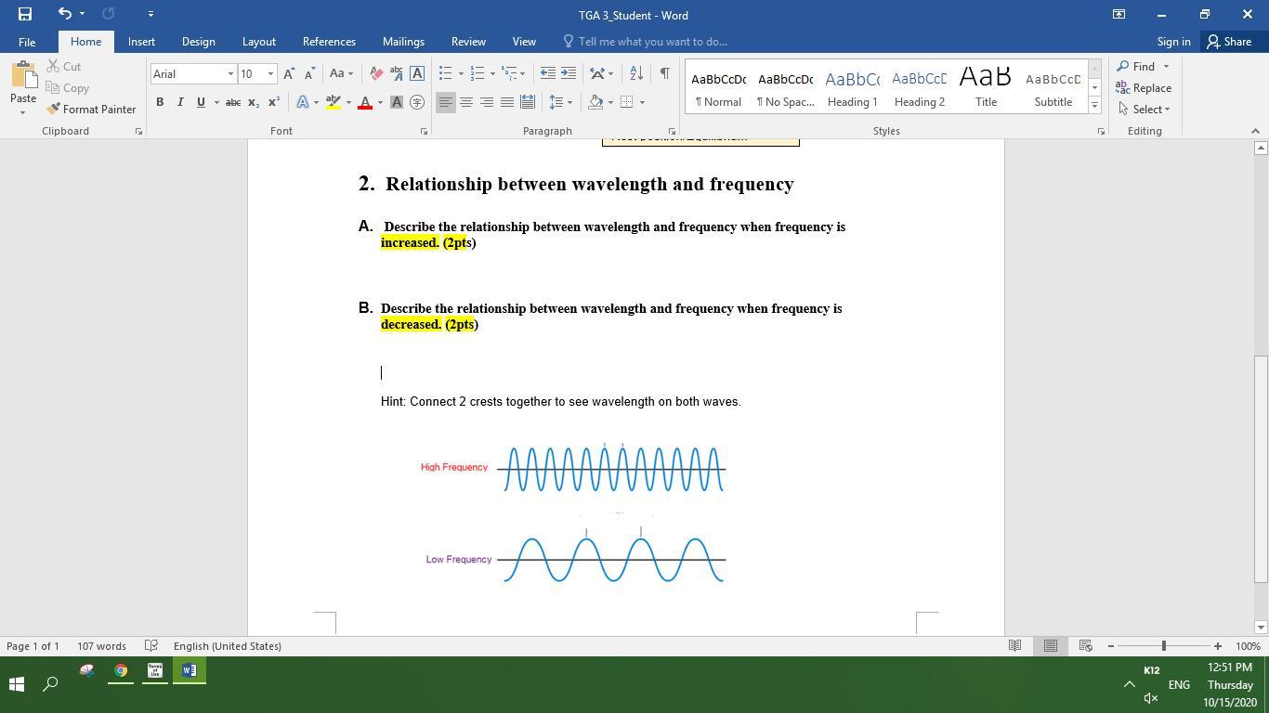1269x713 pixels.
Task: Grow font size with the larger A icon
Action: click(289, 73)
